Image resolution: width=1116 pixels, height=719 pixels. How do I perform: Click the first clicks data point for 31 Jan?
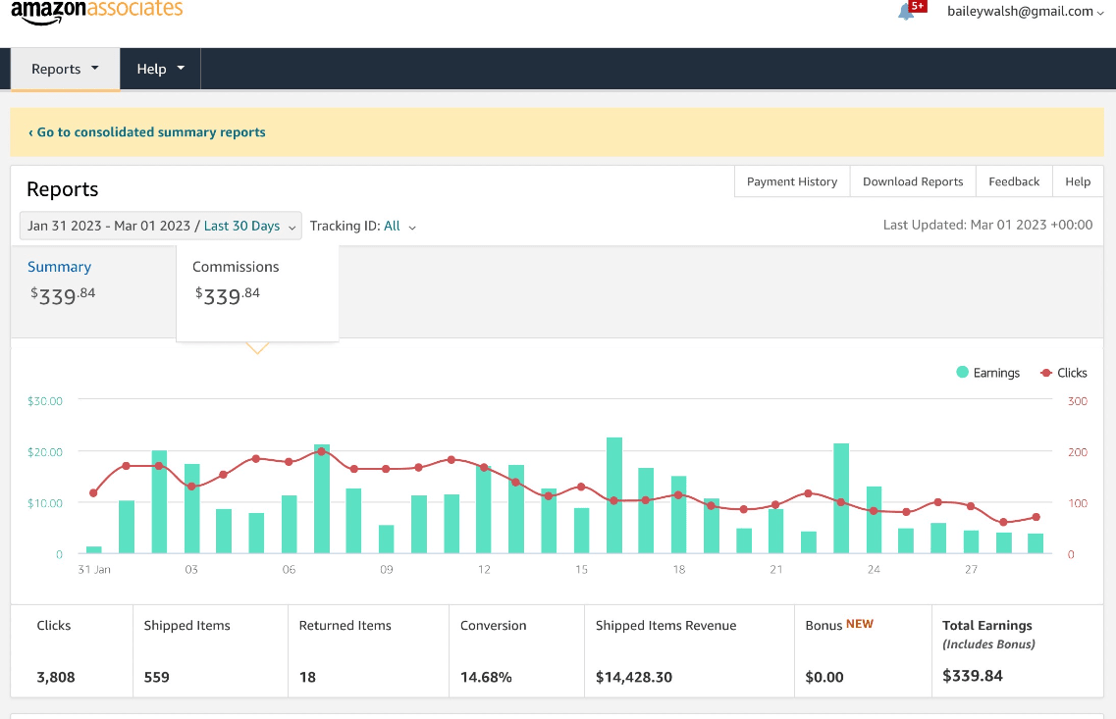(x=94, y=492)
